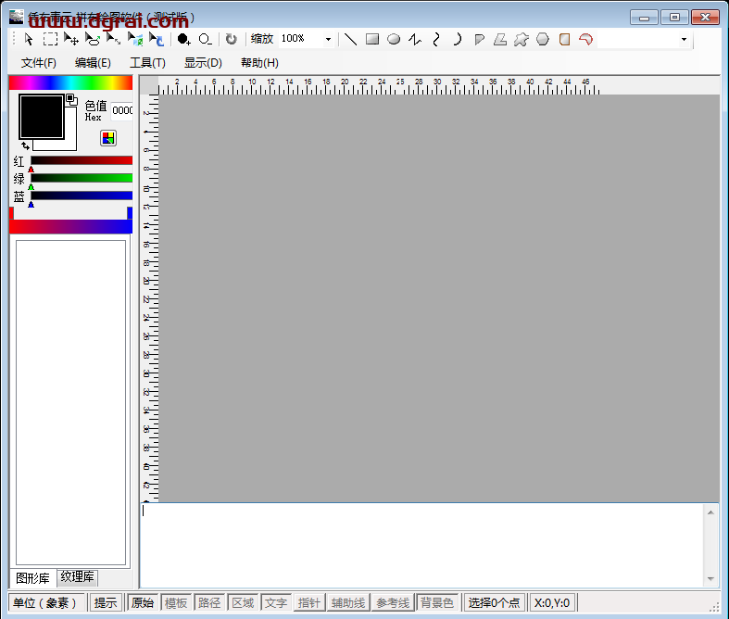
Task: Toggle the 辅助线 guide lines option
Action: pos(347,602)
